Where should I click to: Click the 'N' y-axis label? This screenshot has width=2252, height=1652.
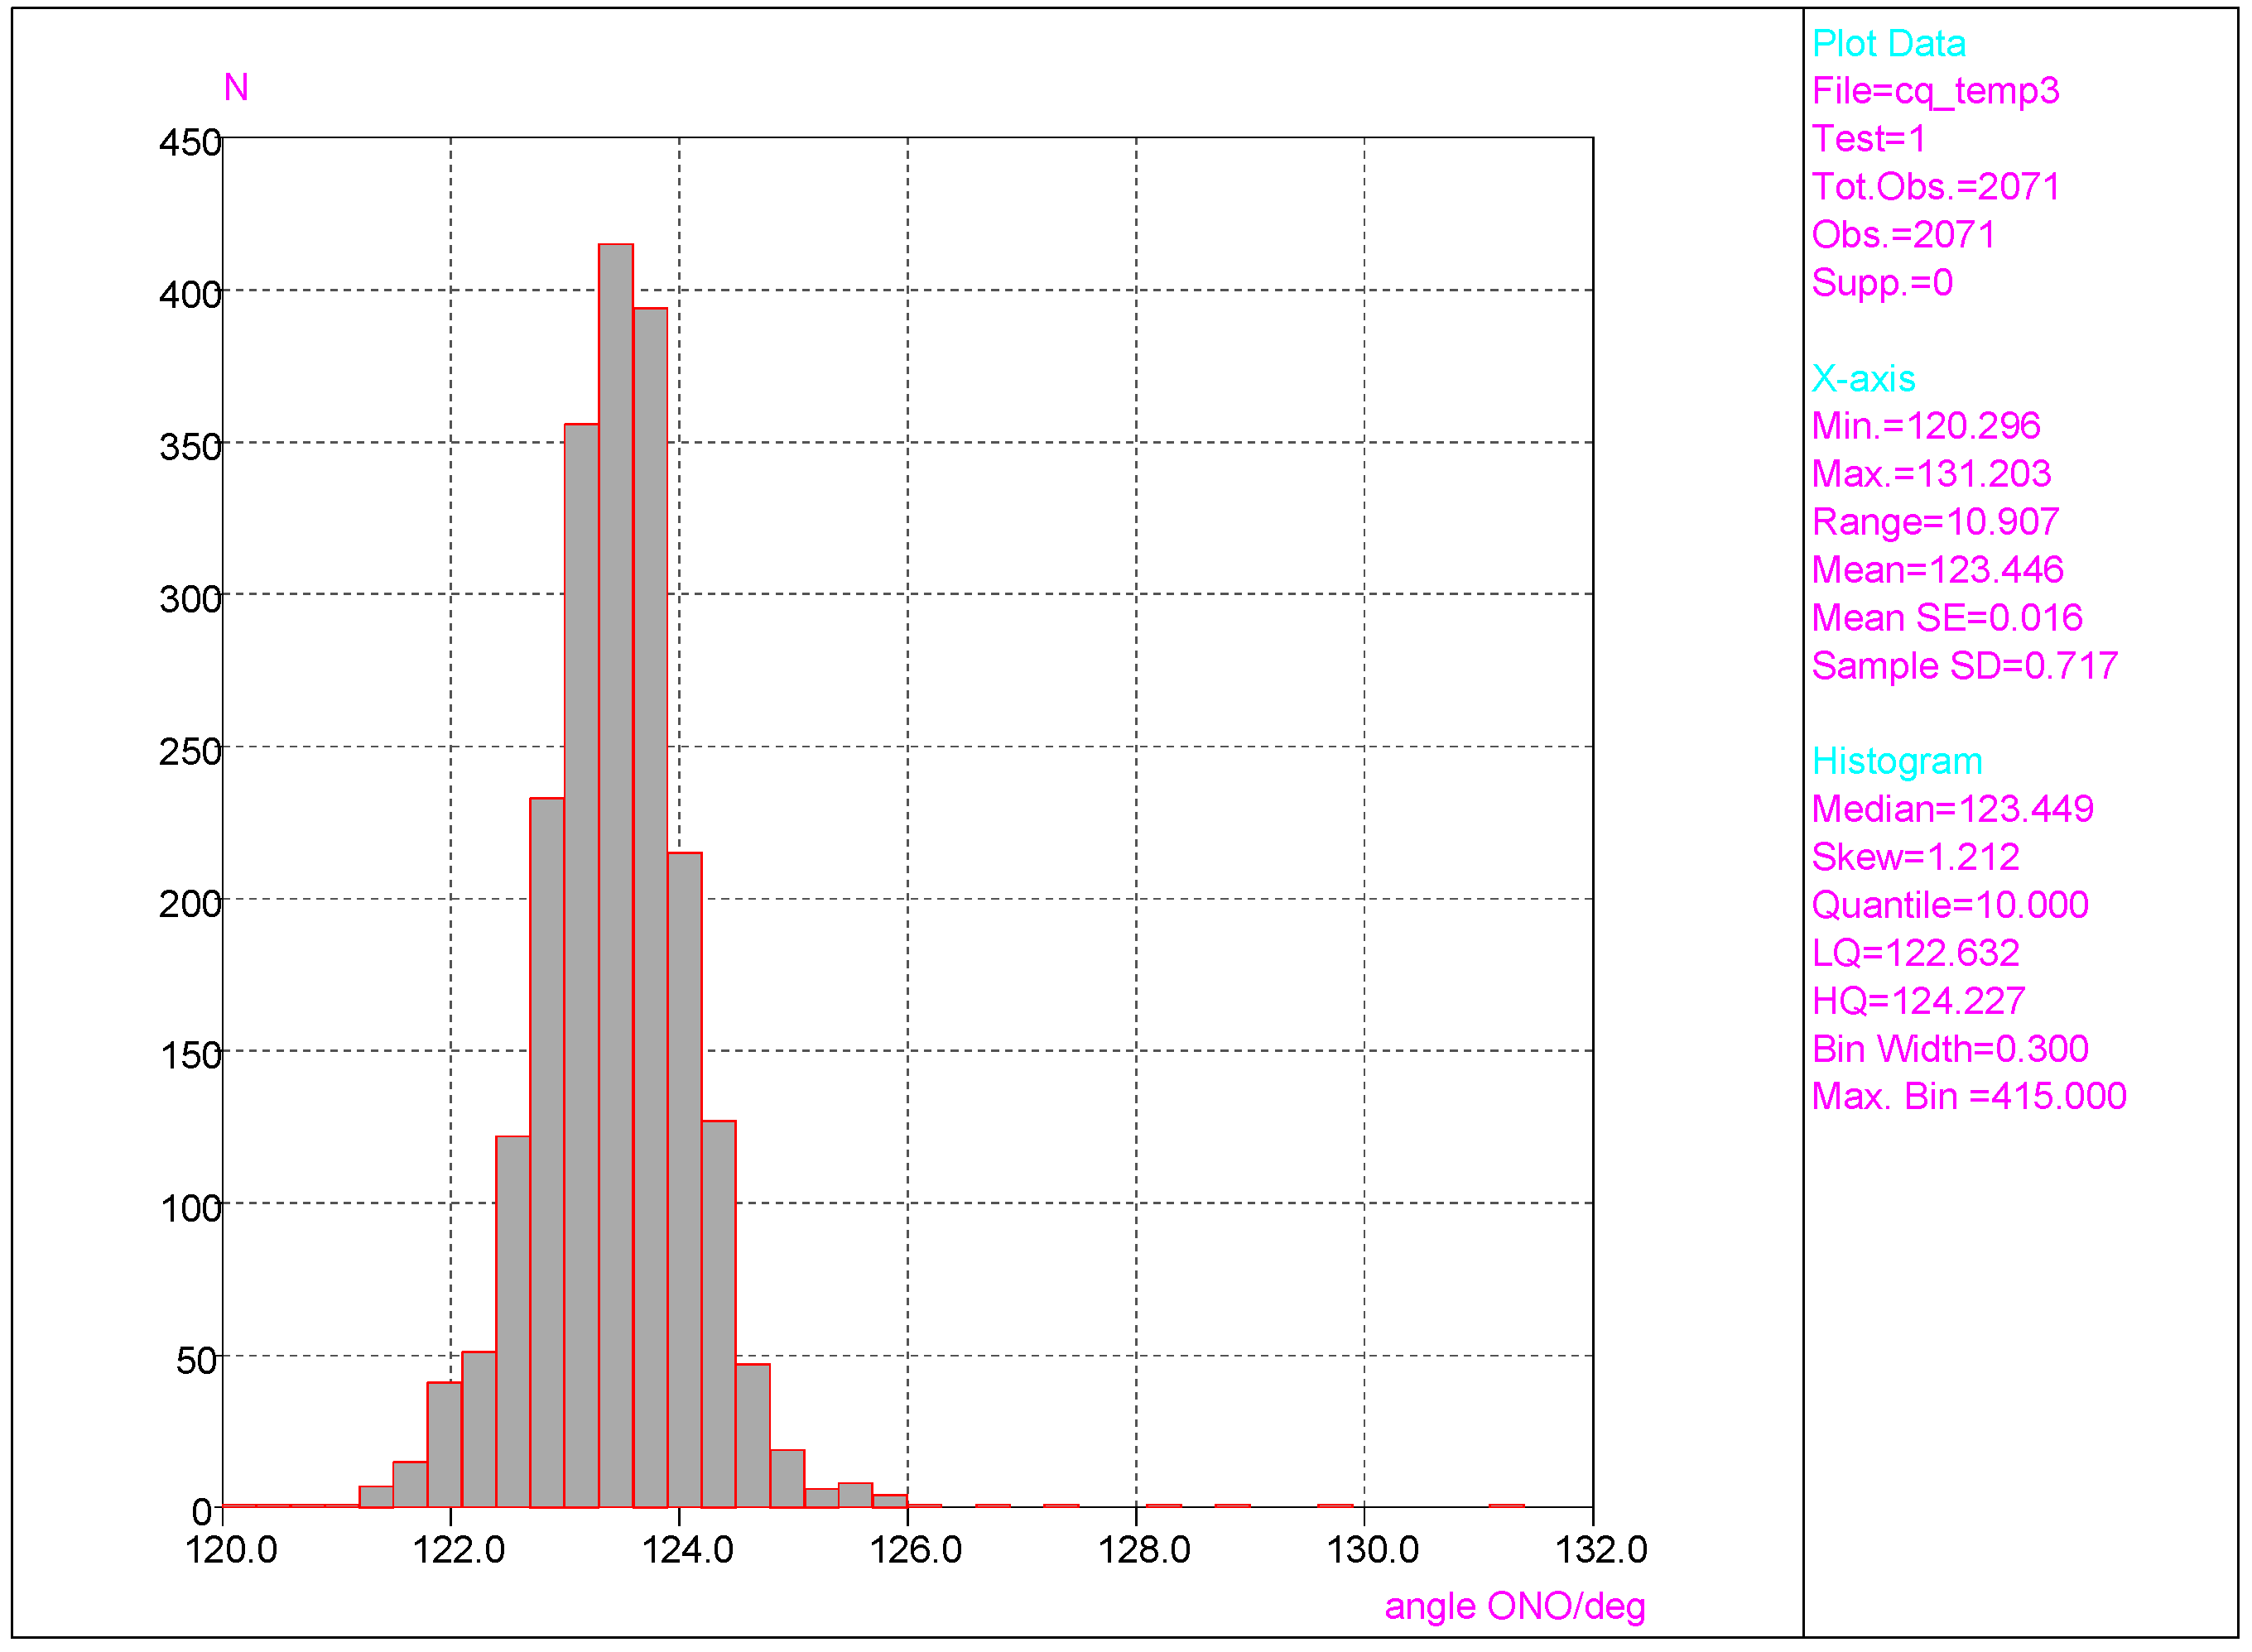coord(236,88)
